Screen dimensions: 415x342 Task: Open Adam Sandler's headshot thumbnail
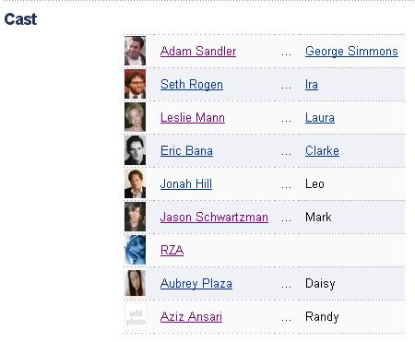click(x=135, y=51)
